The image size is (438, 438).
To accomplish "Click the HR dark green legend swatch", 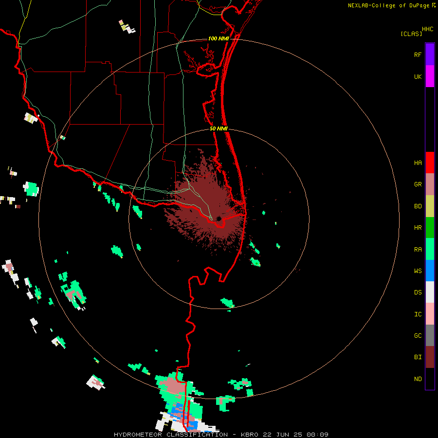I will click(x=430, y=228).
